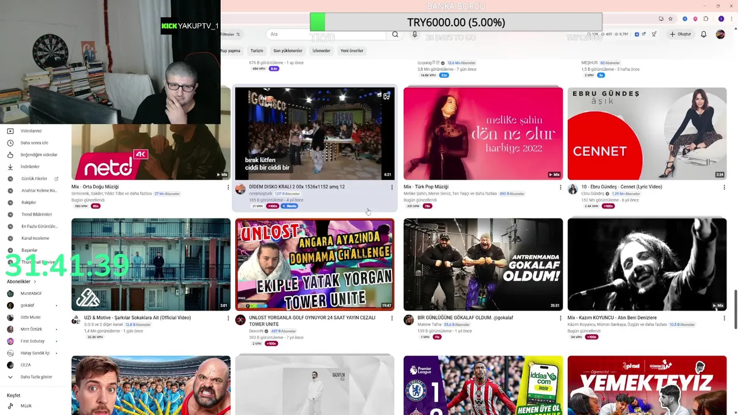
Task: Open Chrome extensions puzzle icon
Action: click(x=706, y=18)
